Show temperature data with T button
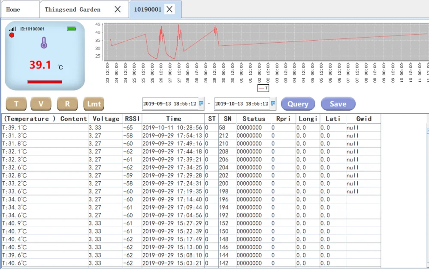This screenshot has width=429, height=269. pos(17,104)
